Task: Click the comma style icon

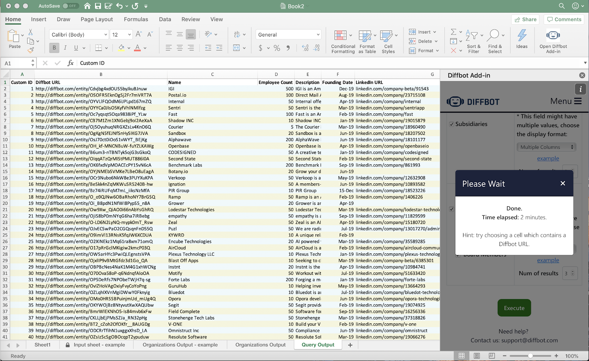Action: [288, 48]
